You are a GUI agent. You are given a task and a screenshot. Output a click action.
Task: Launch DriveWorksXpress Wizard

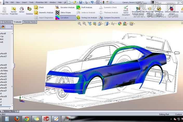point(172,11)
